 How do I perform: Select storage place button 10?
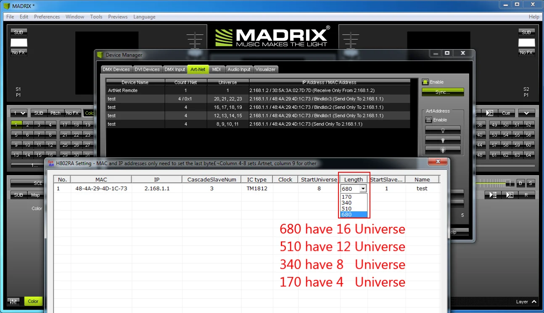(x=27, y=145)
